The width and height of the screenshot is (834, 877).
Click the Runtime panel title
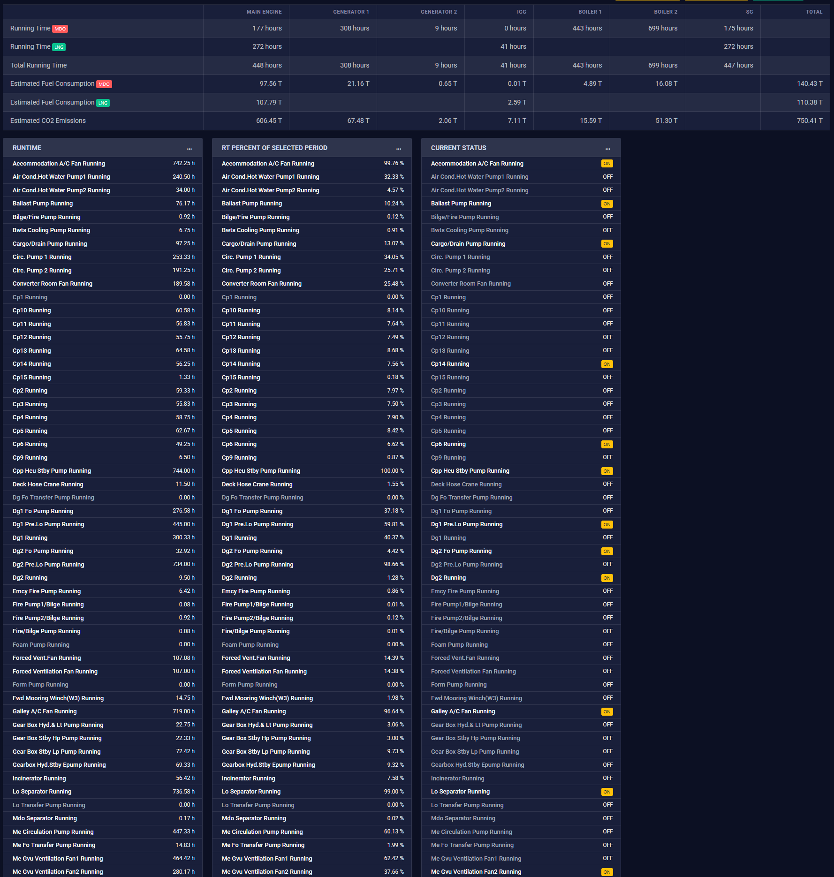click(27, 148)
